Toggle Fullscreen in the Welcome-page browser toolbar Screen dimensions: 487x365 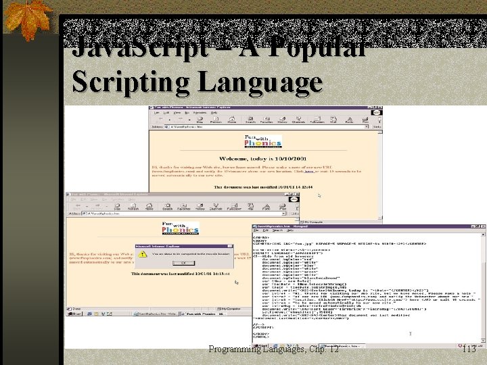317,120
